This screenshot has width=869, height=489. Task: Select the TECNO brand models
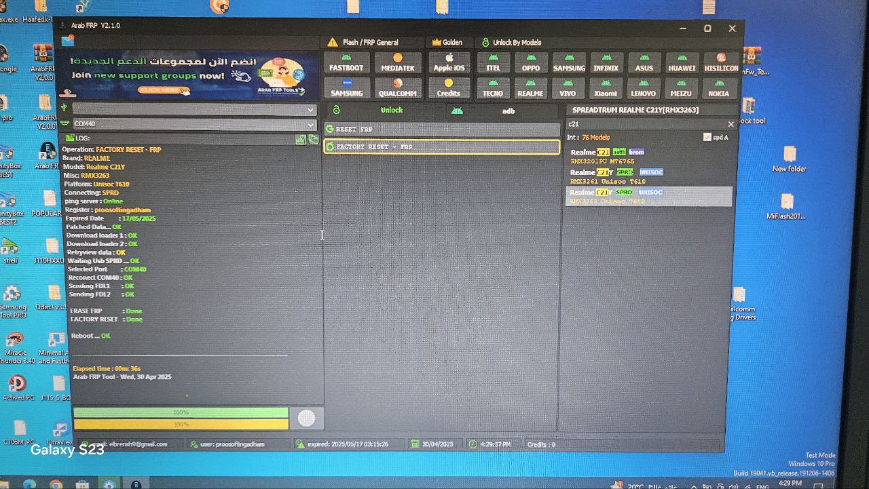(x=493, y=88)
